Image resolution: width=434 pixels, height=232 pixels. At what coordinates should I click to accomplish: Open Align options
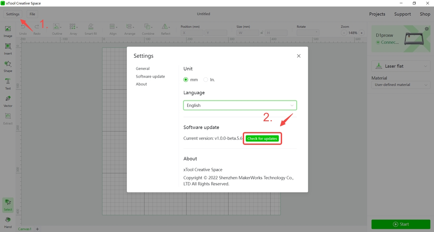[x=113, y=29]
